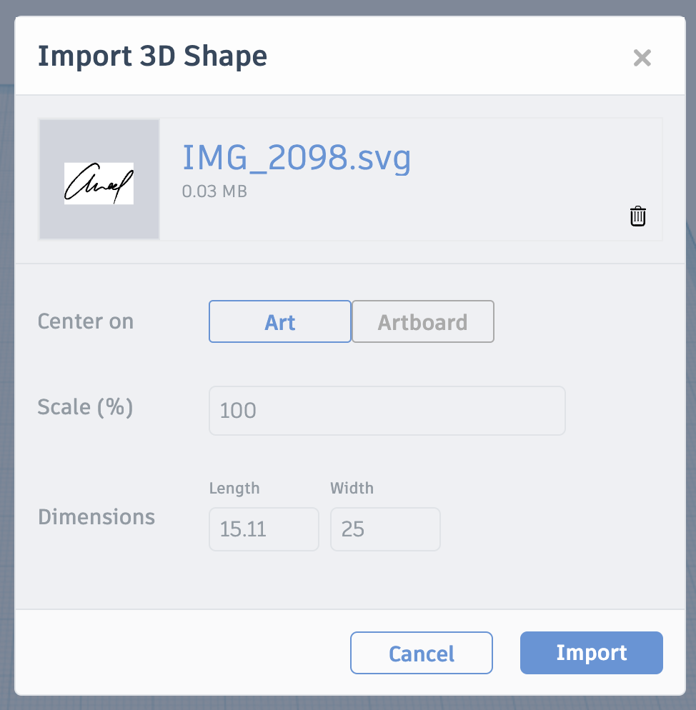Viewport: 696px width, 710px height.
Task: Close the Import 3D Shape dialog
Action: pos(642,58)
